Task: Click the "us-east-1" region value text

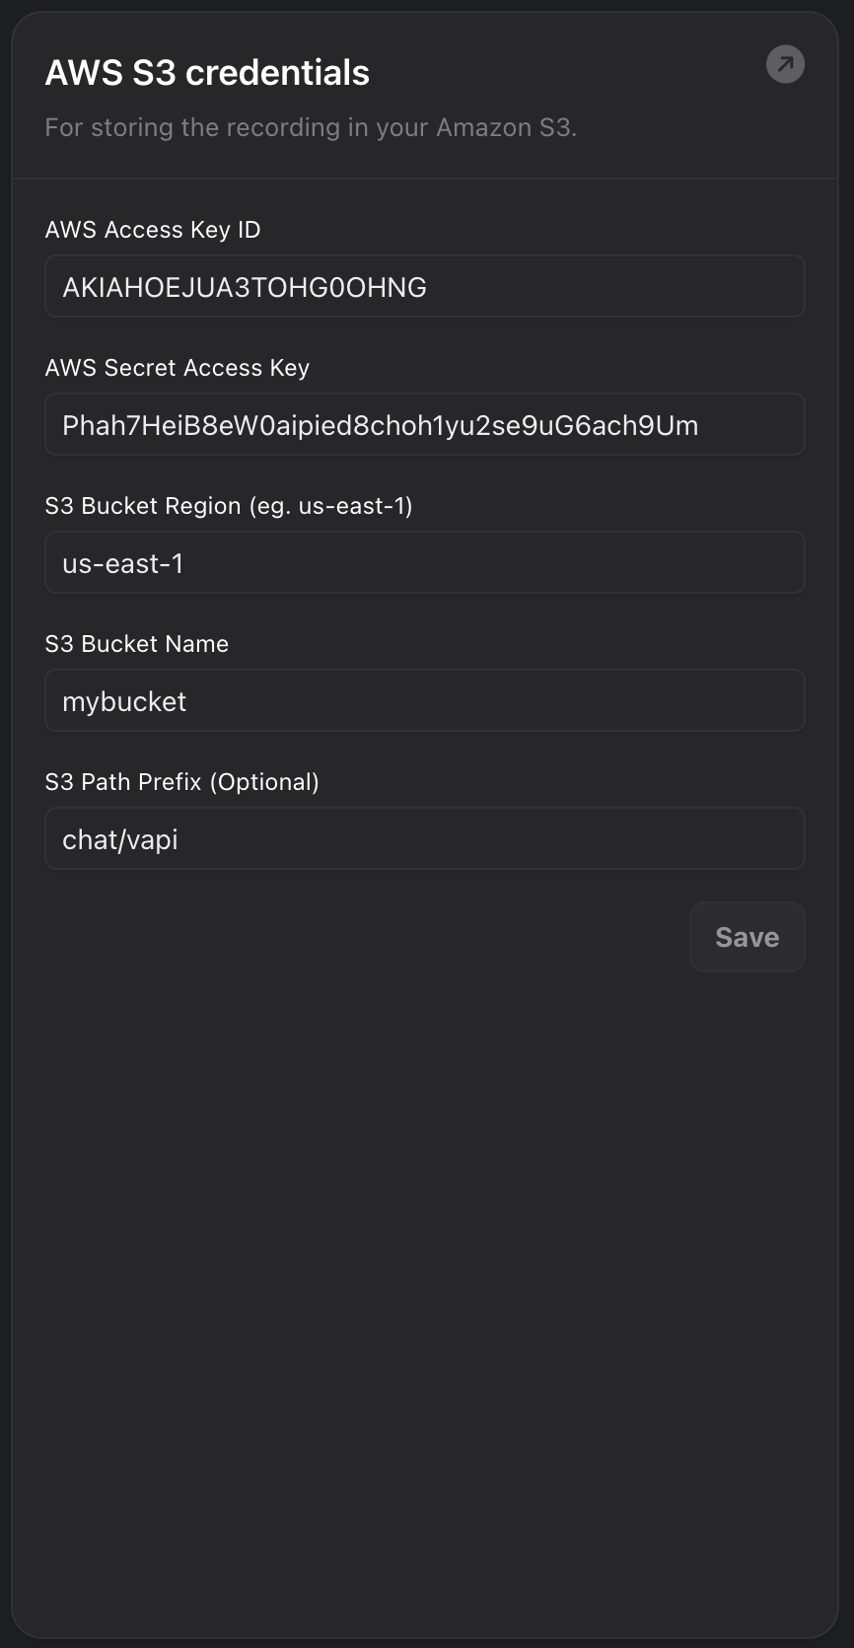Action: (x=123, y=563)
